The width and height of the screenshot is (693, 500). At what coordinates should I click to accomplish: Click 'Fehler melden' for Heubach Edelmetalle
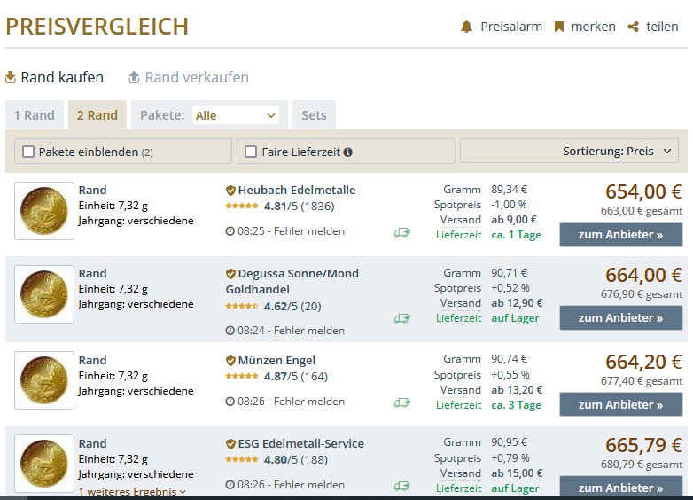pos(309,231)
